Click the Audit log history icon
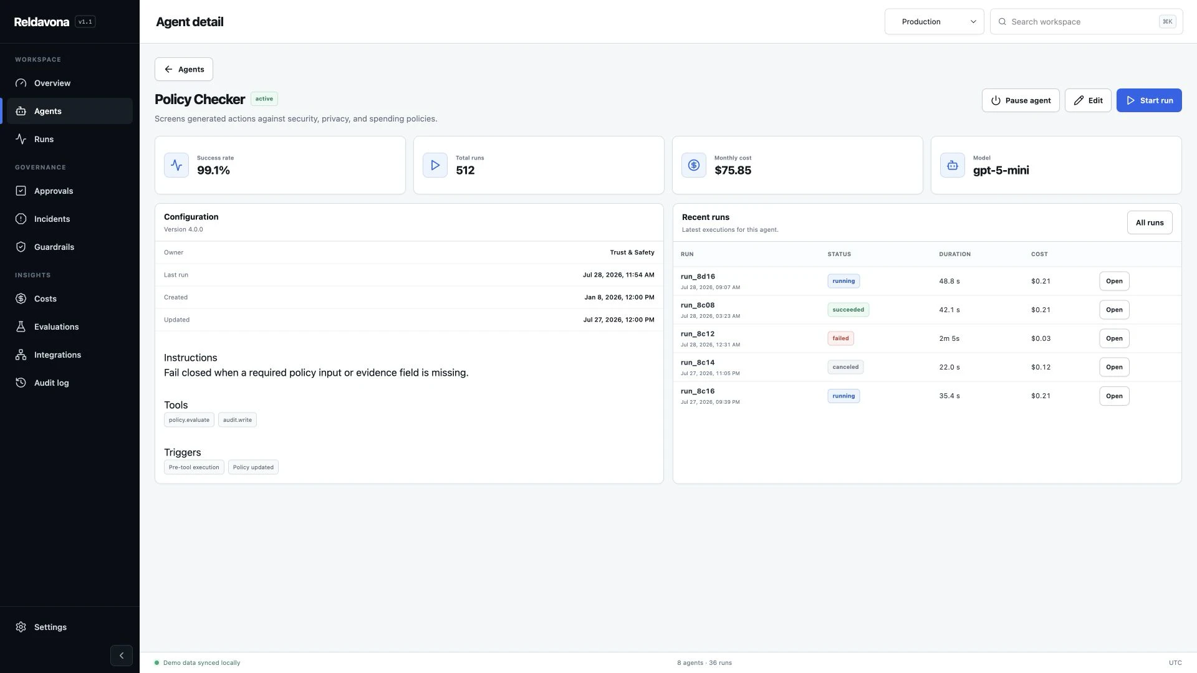 tap(21, 383)
